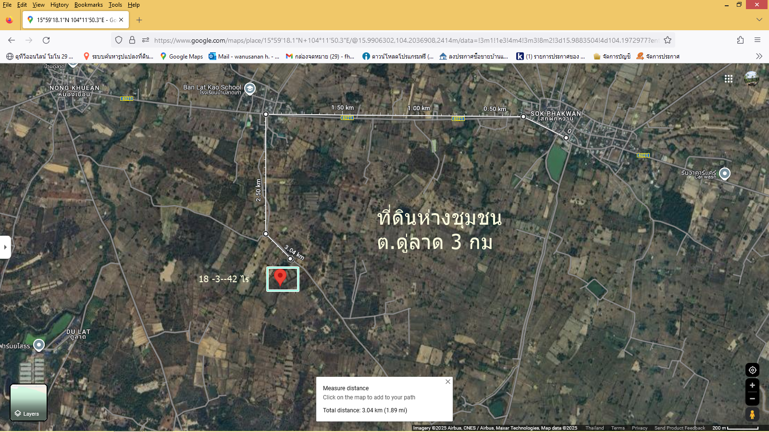Expand the collapsed side panel arrow
The width and height of the screenshot is (769, 432).
5,247
